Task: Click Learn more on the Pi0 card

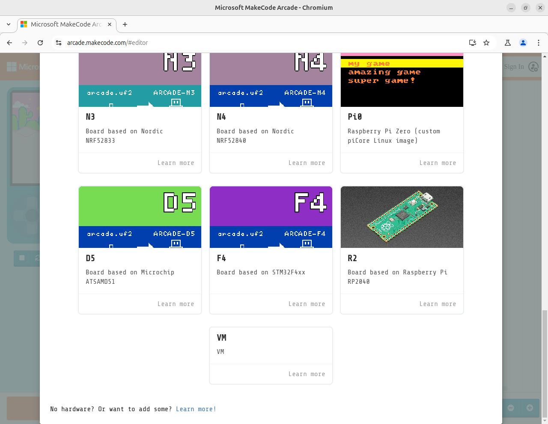Action: [438, 163]
